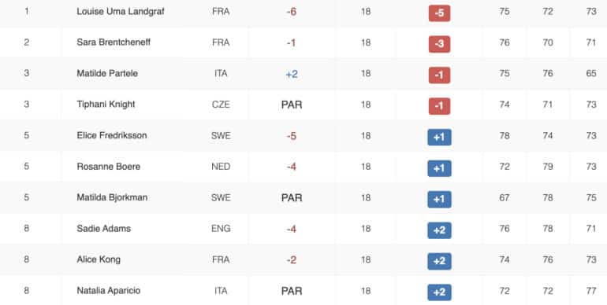Image resolution: width=607 pixels, height=305 pixels.
Task: Select player name Matilde Partele
Action: click(107, 73)
